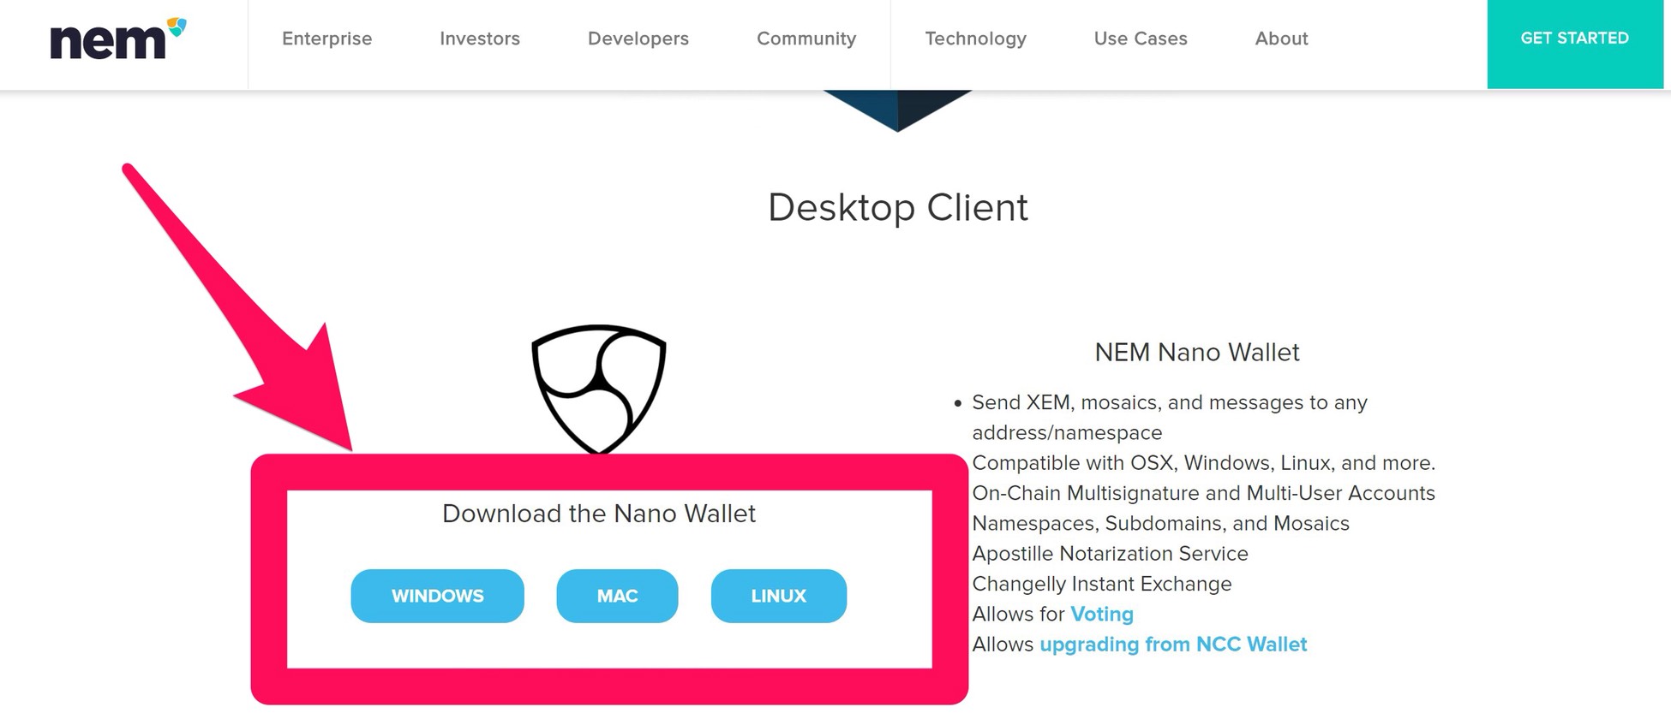Screen dimensions: 1671x719
Task: Click the NEM shield wallet logo
Action: click(599, 389)
